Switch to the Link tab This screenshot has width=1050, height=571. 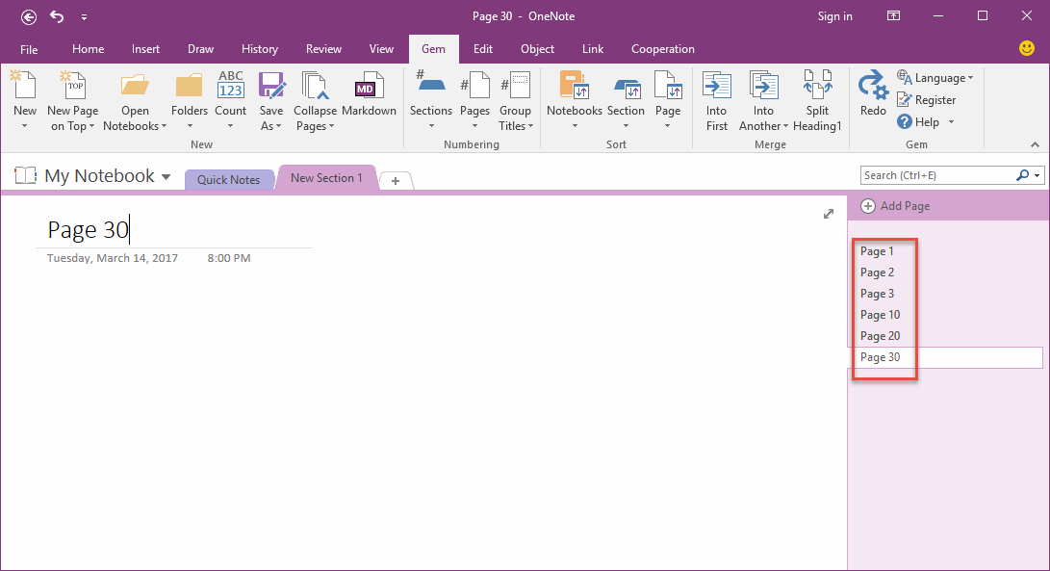tap(592, 49)
